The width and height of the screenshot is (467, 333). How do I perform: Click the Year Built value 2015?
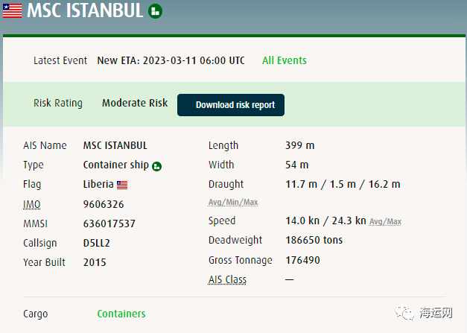[95, 262]
